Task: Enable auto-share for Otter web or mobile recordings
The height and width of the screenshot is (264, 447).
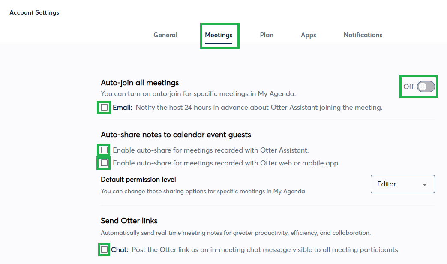Action: click(104, 163)
